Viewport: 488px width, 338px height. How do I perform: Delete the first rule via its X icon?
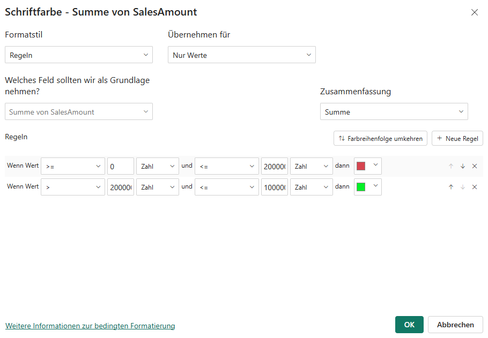[475, 166]
